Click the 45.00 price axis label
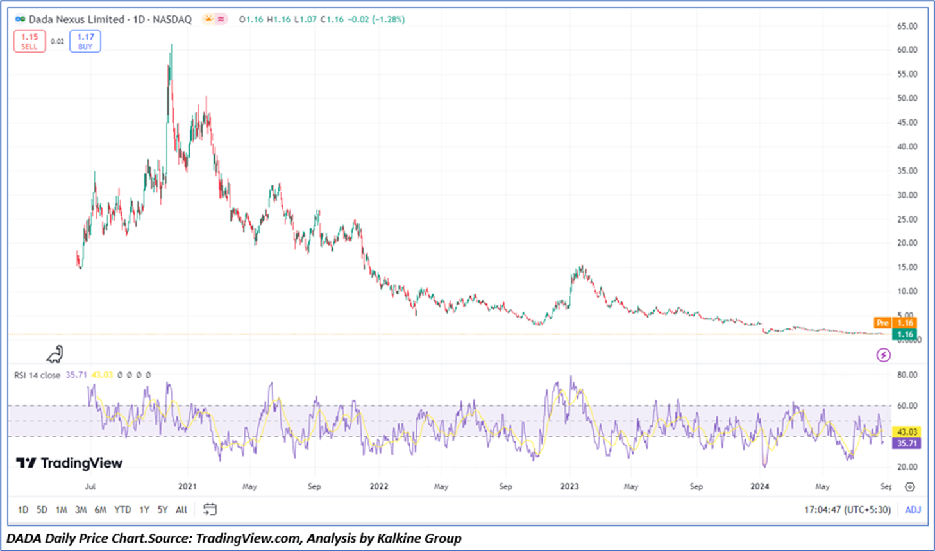Image resolution: width=935 pixels, height=551 pixels. (907, 123)
